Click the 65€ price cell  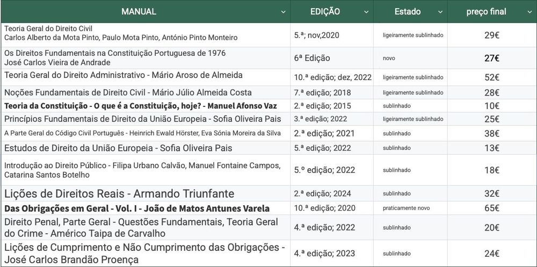click(x=492, y=208)
